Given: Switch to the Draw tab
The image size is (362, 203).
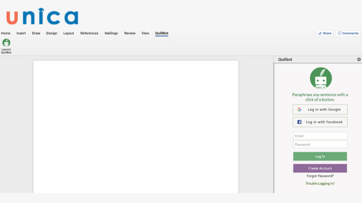Looking at the screenshot, I should click(36, 33).
